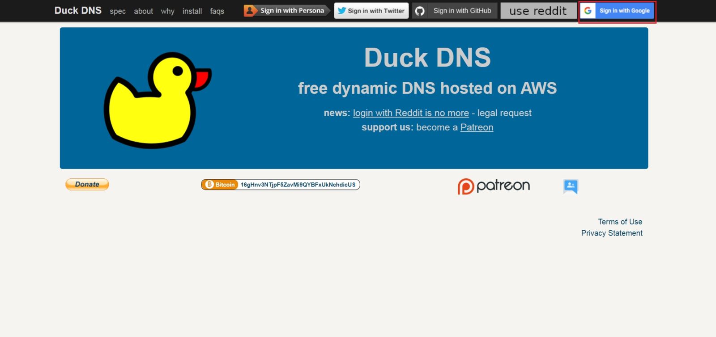This screenshot has height=337, width=716.
Task: Click the Persona user icon
Action: 250,11
